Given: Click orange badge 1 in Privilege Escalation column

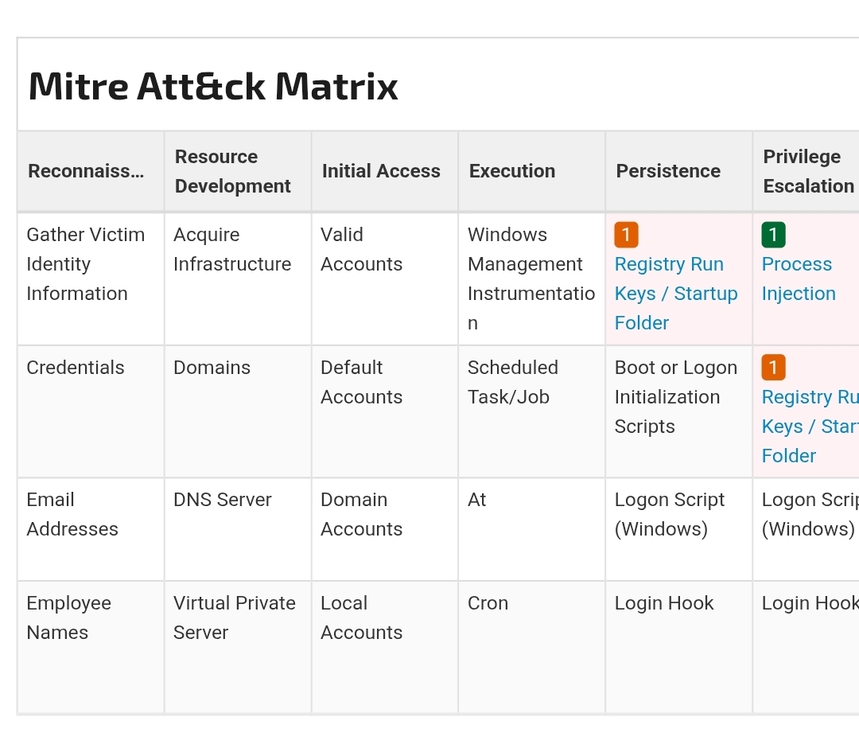Looking at the screenshot, I should coord(774,367).
